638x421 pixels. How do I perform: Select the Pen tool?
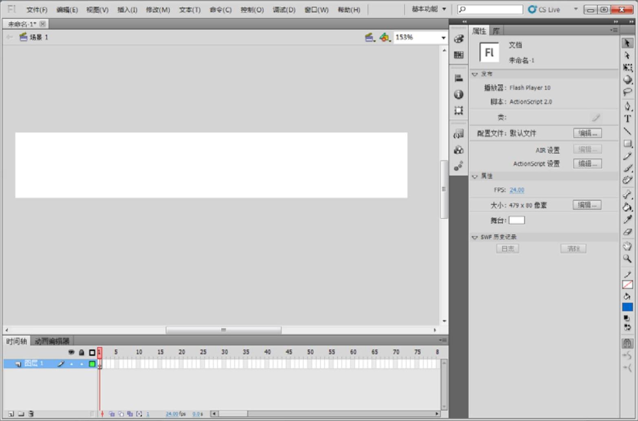pyautogui.click(x=627, y=106)
